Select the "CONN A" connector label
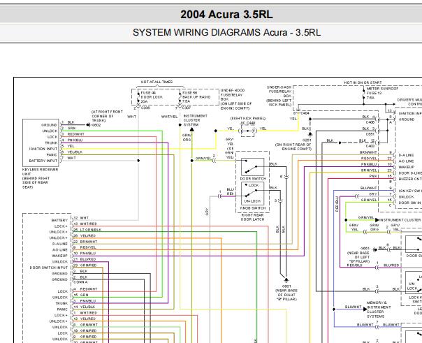This screenshot has height=343, width=422. (80, 282)
